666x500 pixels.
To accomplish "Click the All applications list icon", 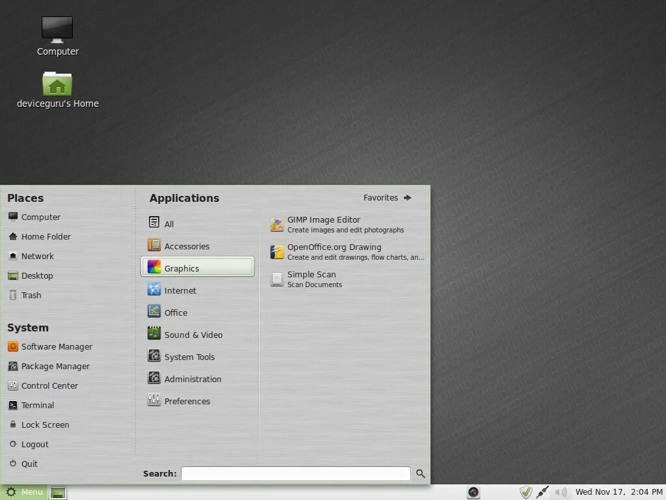I will 153,223.
